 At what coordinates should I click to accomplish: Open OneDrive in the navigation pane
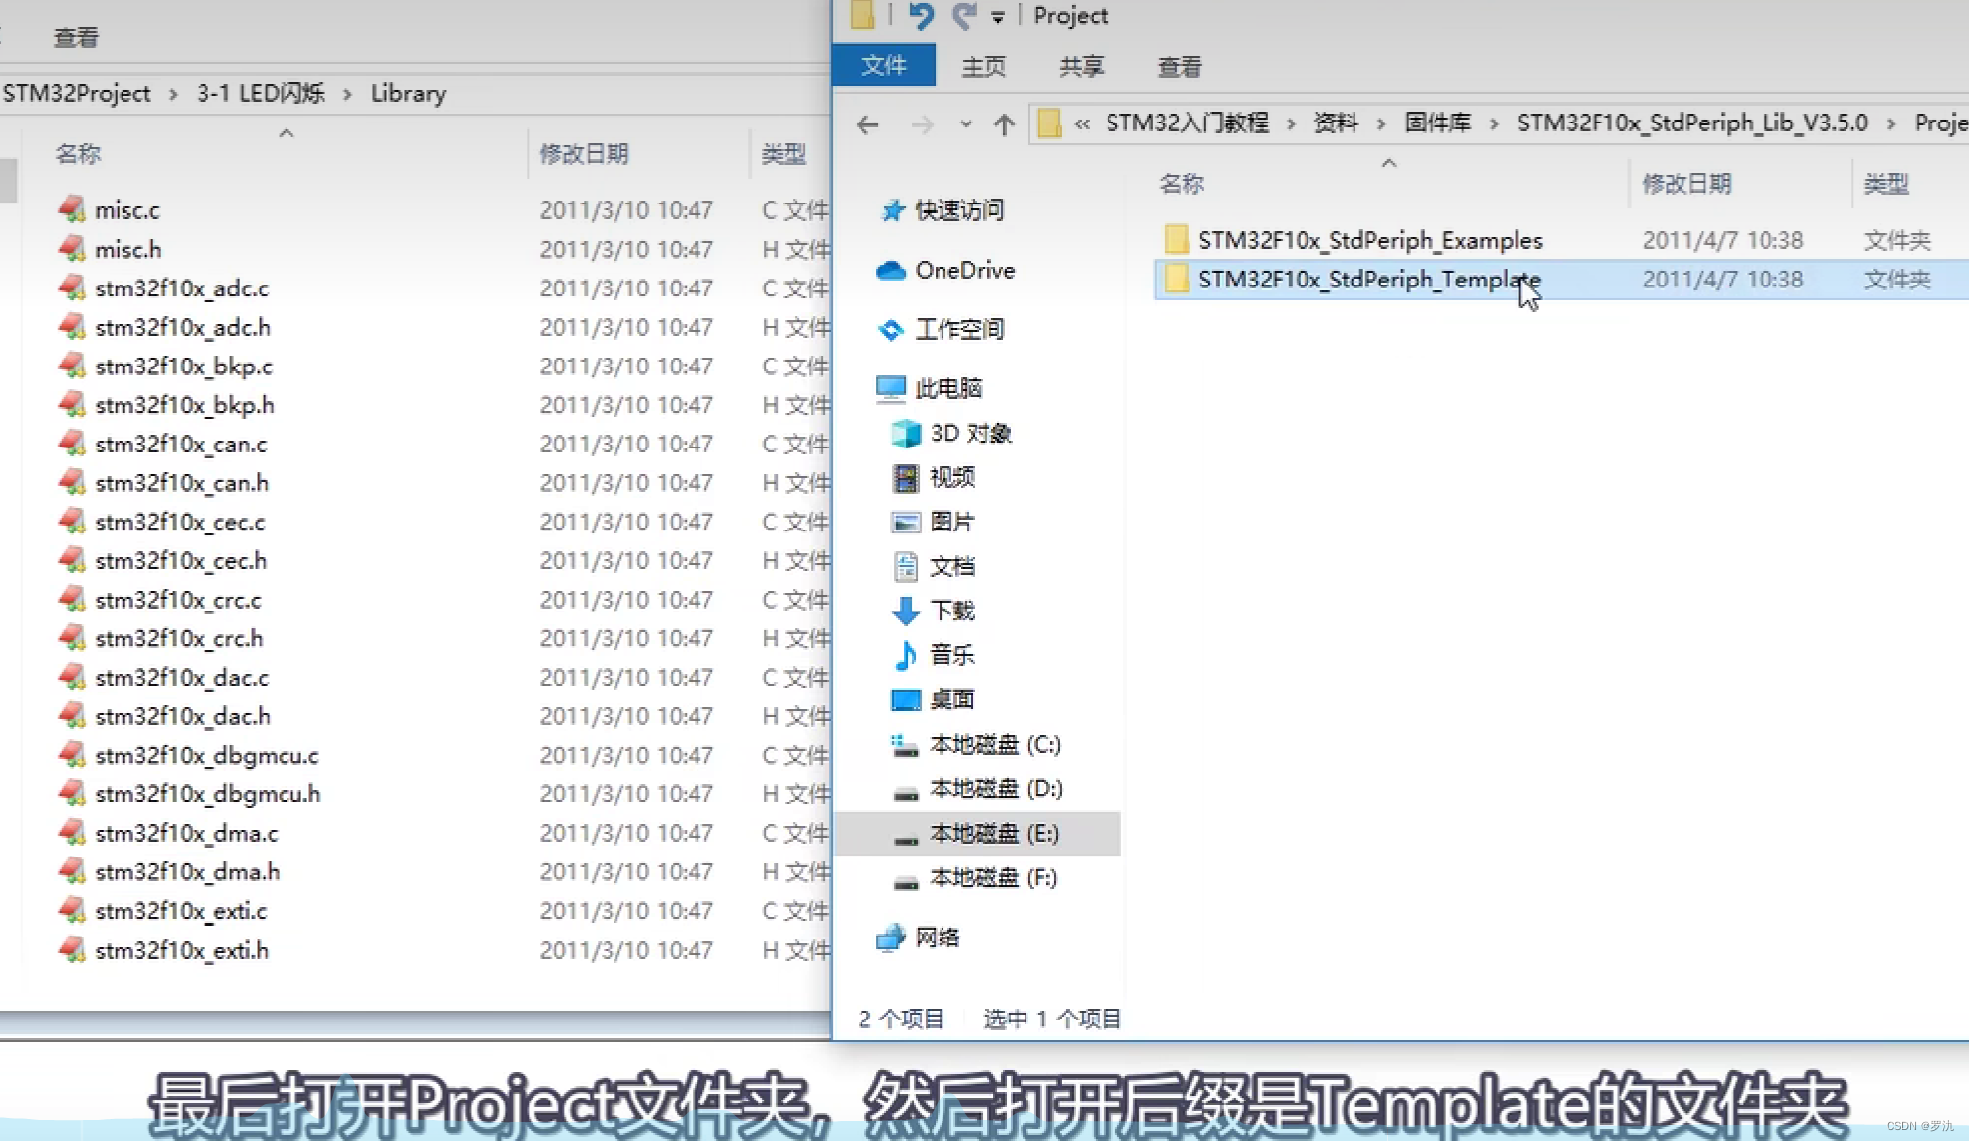click(x=963, y=270)
